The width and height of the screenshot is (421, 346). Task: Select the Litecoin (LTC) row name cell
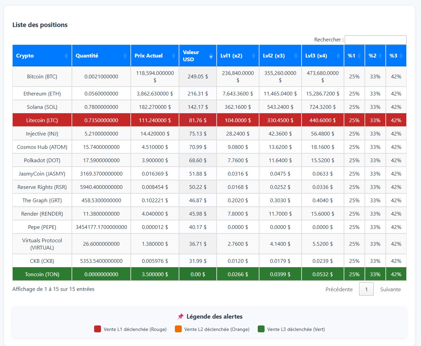point(42,120)
